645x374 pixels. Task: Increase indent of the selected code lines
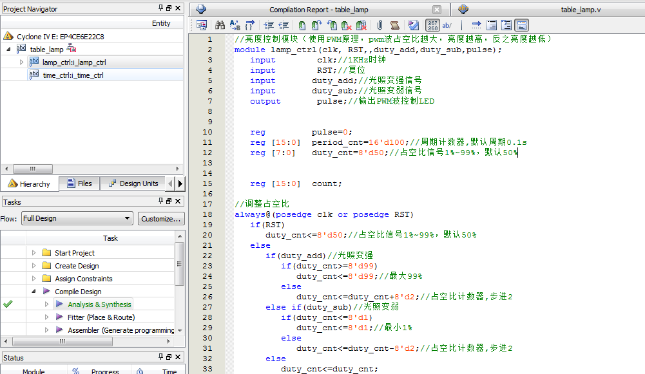269,26
